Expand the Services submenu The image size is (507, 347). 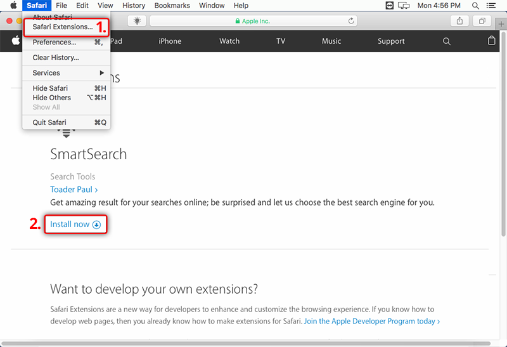pos(66,73)
